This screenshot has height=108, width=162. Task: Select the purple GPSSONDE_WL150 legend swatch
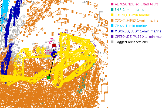[112, 37]
